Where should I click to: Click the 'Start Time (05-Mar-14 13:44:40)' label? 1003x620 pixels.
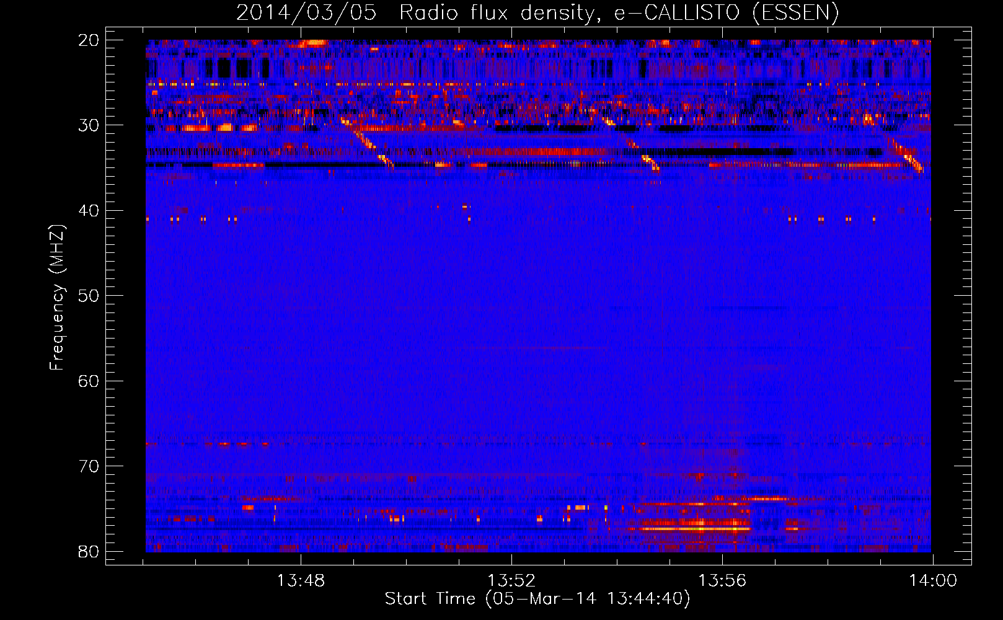pos(537,599)
